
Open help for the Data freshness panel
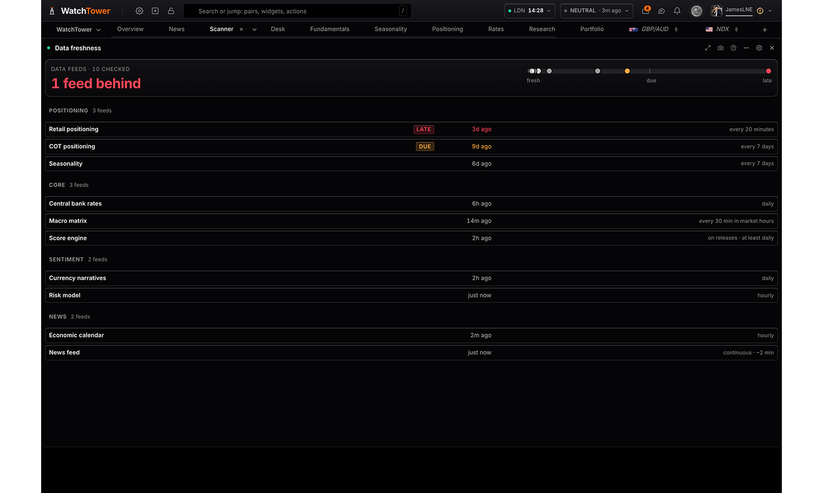point(734,48)
